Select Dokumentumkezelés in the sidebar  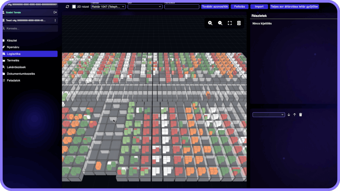21,74
